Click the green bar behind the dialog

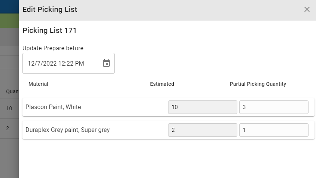tap(9, 20)
